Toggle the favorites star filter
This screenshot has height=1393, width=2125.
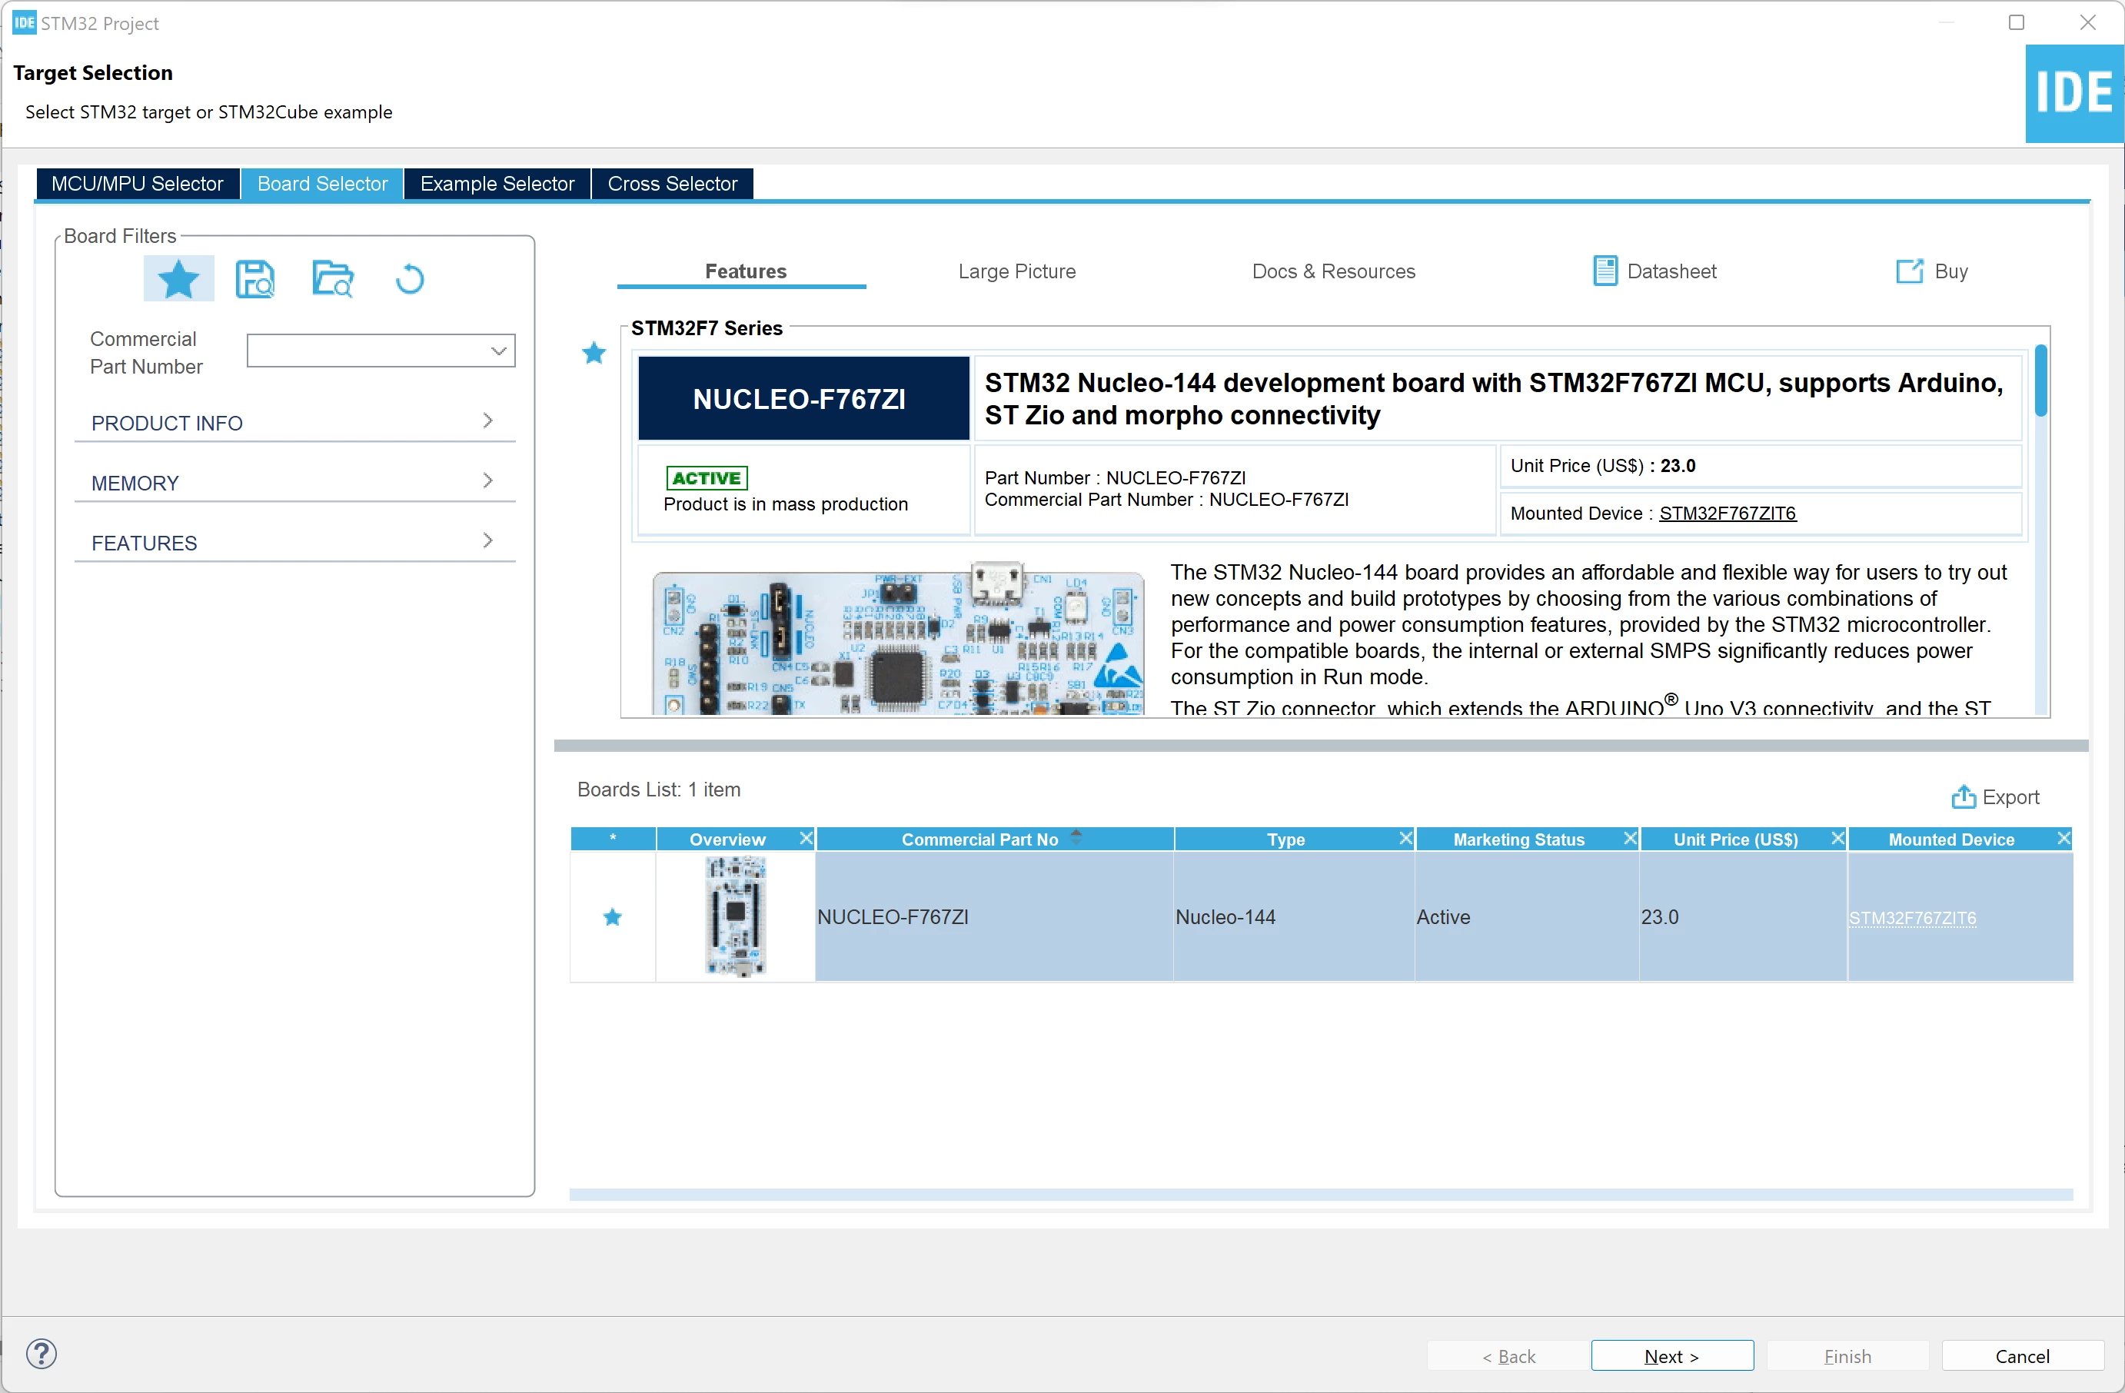pyautogui.click(x=178, y=280)
